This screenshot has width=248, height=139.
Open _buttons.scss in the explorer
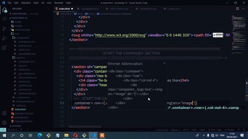[x=24, y=46]
